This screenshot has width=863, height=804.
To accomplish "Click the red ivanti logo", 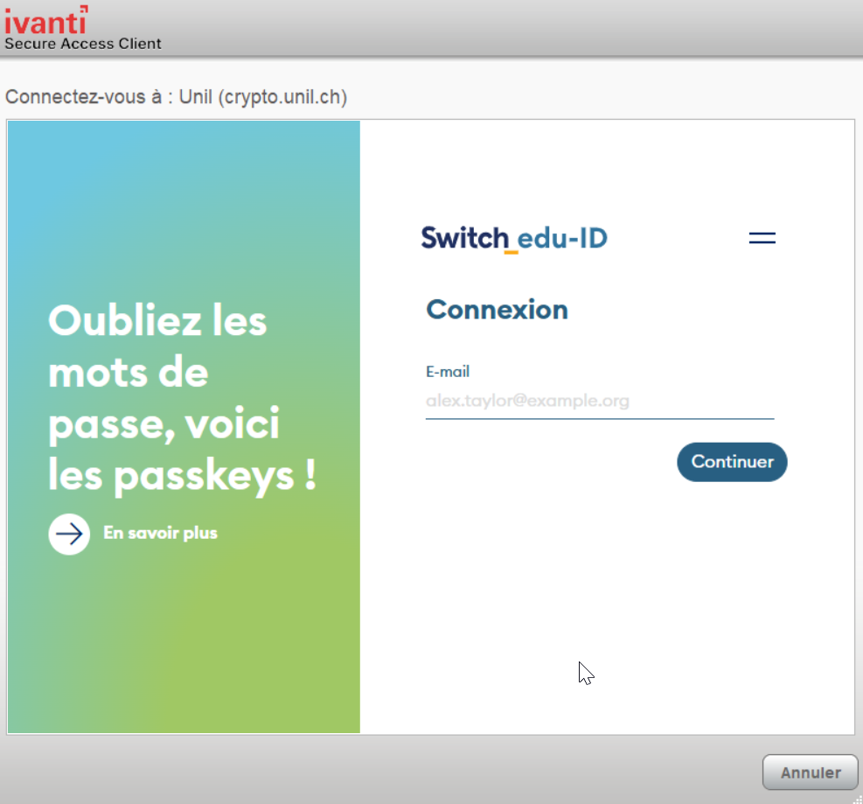I will pos(45,19).
